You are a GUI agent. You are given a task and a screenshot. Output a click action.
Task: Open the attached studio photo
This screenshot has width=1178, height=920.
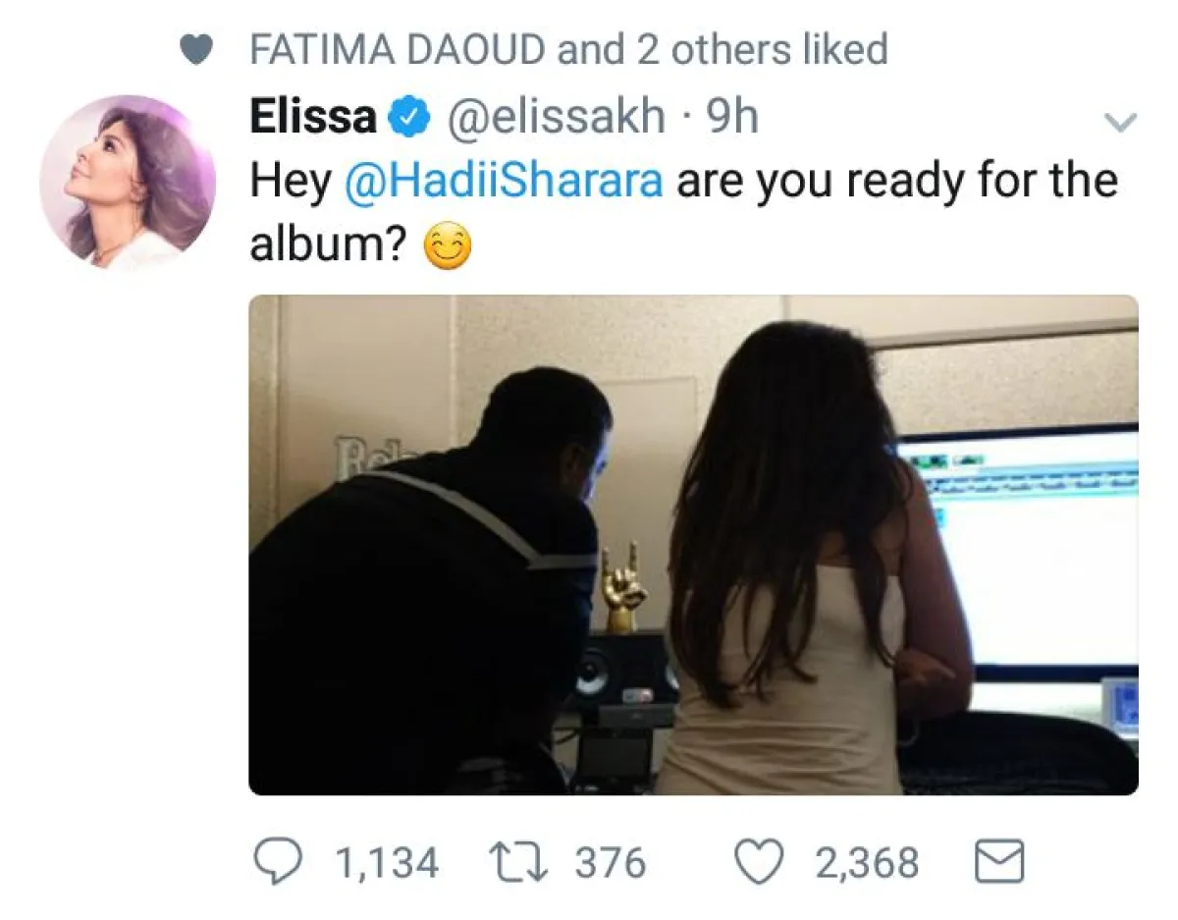click(x=694, y=545)
